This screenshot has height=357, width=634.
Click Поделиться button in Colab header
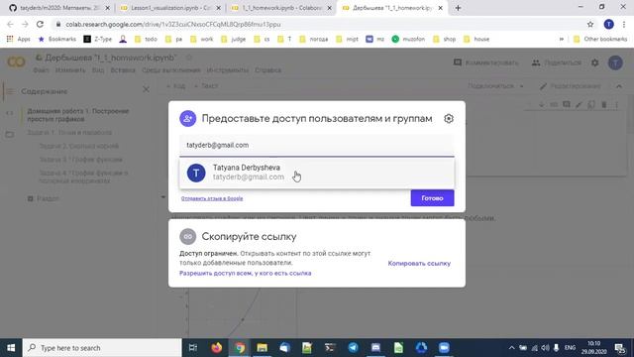[x=557, y=62]
